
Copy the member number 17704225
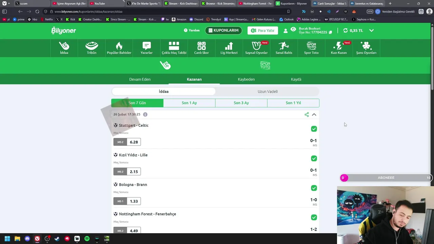click(x=331, y=32)
